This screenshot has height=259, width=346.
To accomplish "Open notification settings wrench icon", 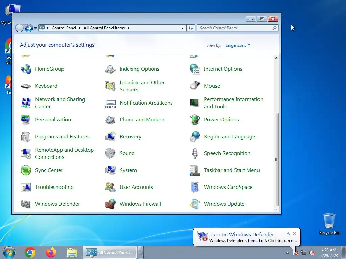I will coord(288,233).
